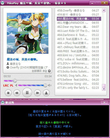The width and height of the screenshot is (110, 138).
Task: Click the loud speaker icon for maximum volume
Action: pos(49,86)
